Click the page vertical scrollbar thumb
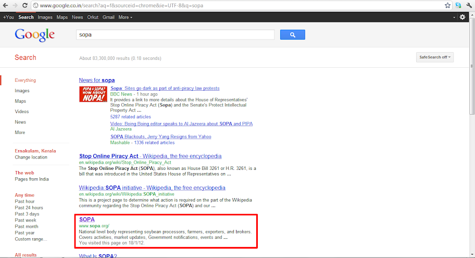Viewport: 475px width, 258px height. (472, 66)
